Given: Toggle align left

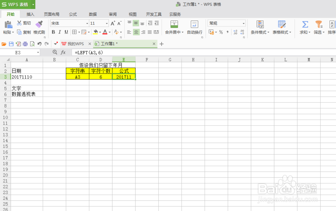Looking at the screenshot, I should [x=129, y=32].
